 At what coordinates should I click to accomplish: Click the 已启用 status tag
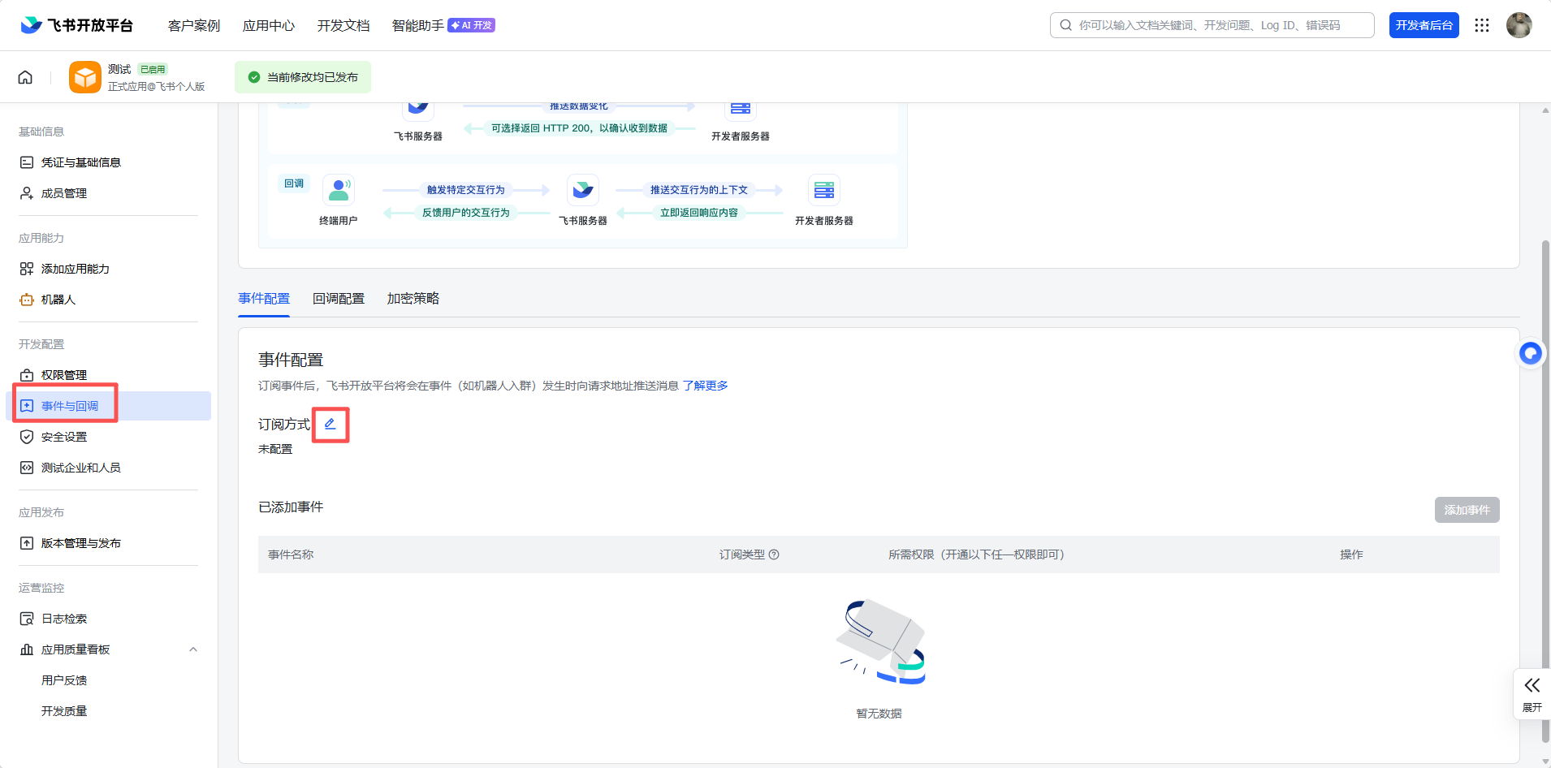tap(153, 70)
